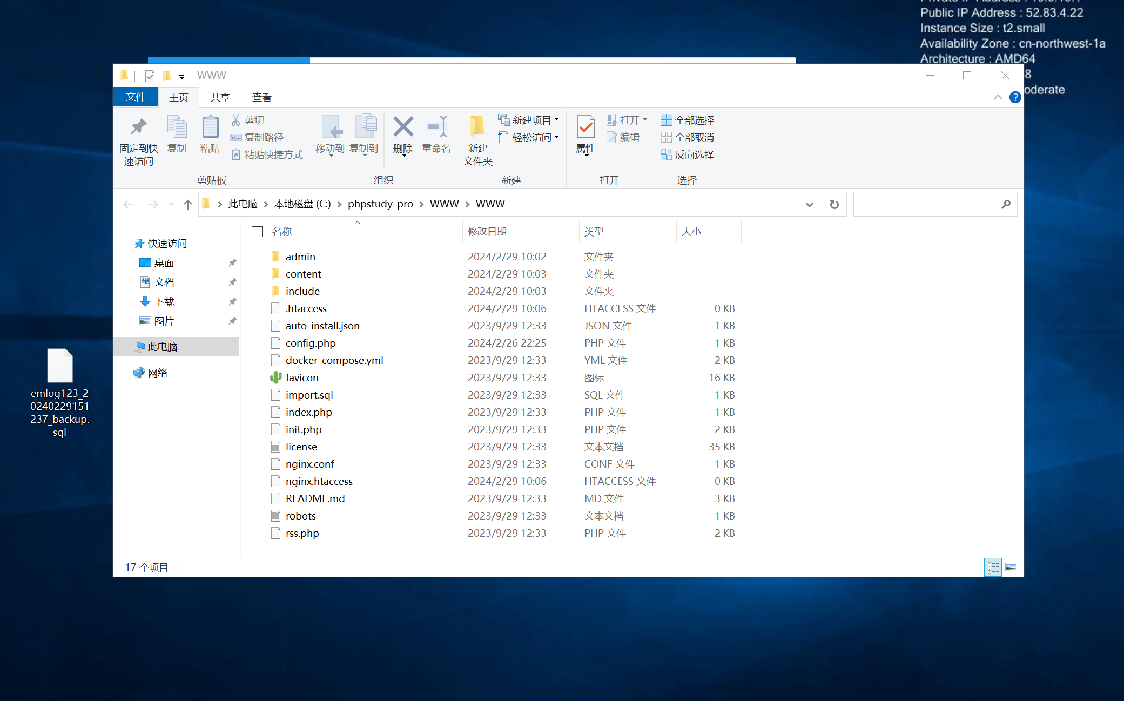Collapse the ribbon with the chevron
This screenshot has width=1124, height=701.
998,97
